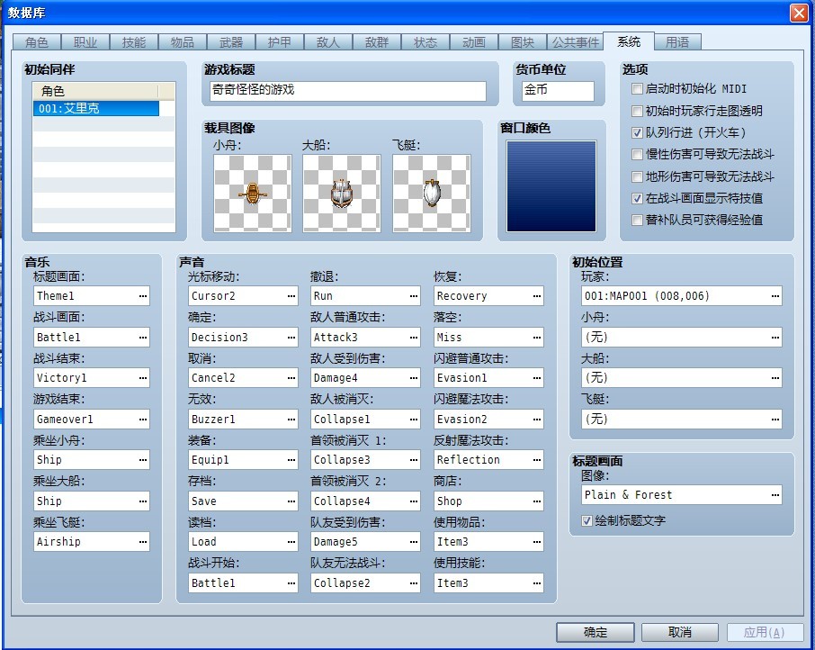Image resolution: width=815 pixels, height=650 pixels.
Task: Switch to the 公共事件 tab
Action: pos(576,42)
